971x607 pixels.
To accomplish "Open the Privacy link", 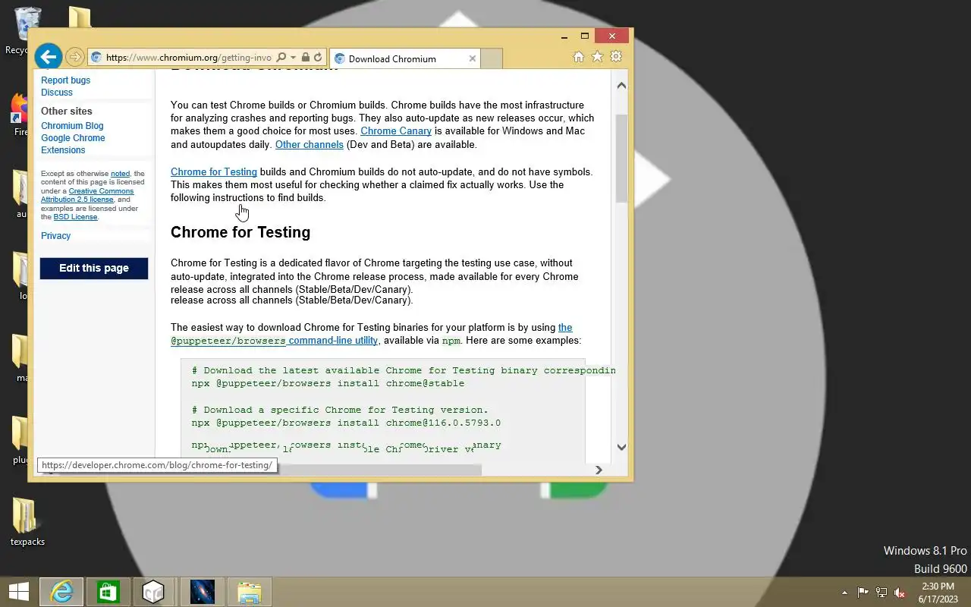I will pyautogui.click(x=55, y=236).
